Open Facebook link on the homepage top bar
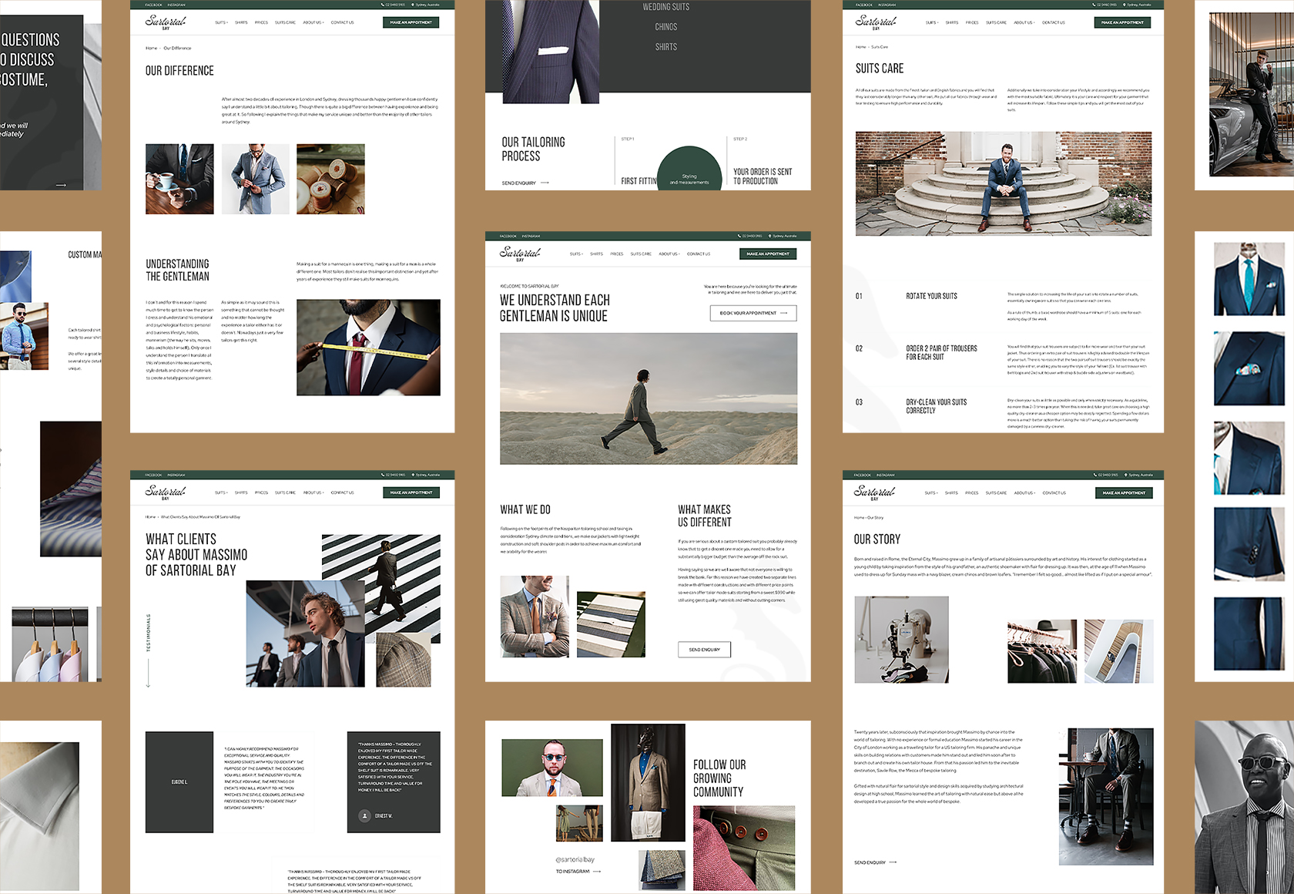 508,236
